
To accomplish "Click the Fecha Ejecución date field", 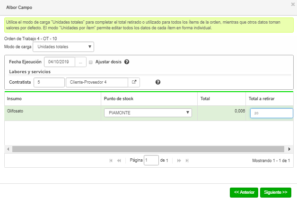I will pyautogui.click(x=60, y=62).
